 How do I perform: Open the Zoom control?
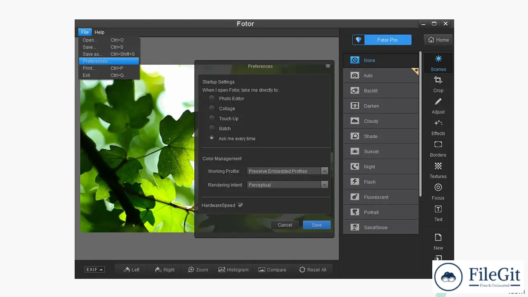(x=198, y=270)
